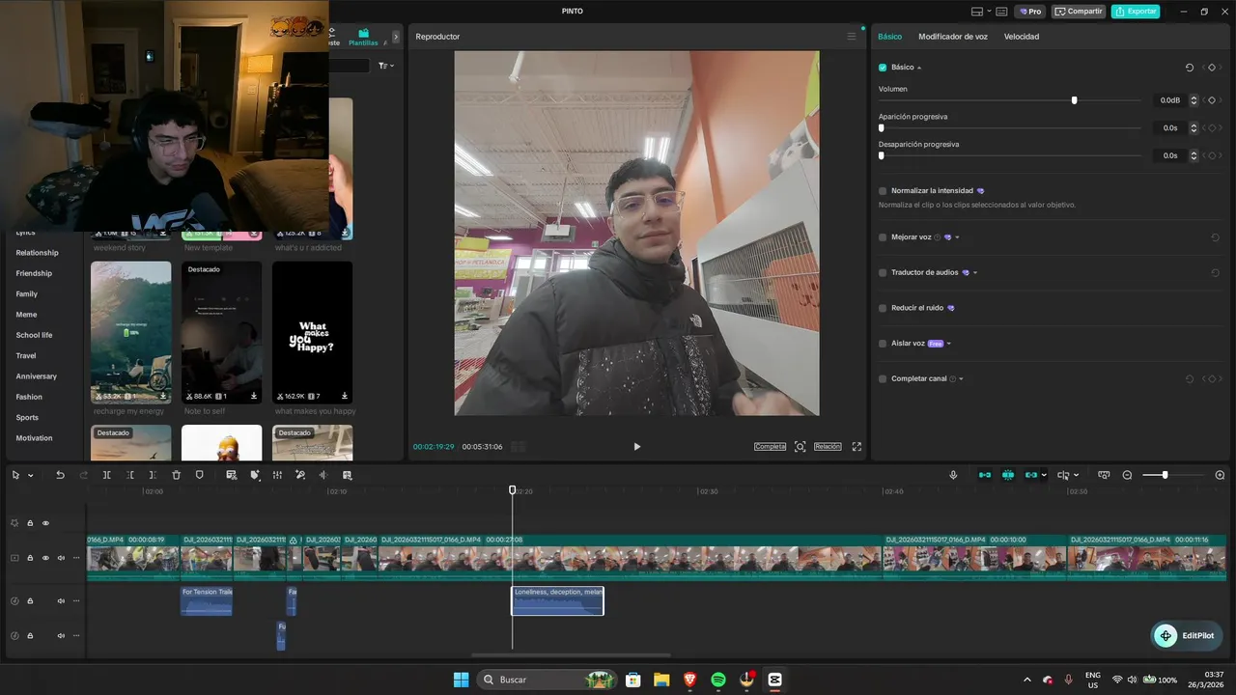Delete right of playhead tool

coord(153,475)
